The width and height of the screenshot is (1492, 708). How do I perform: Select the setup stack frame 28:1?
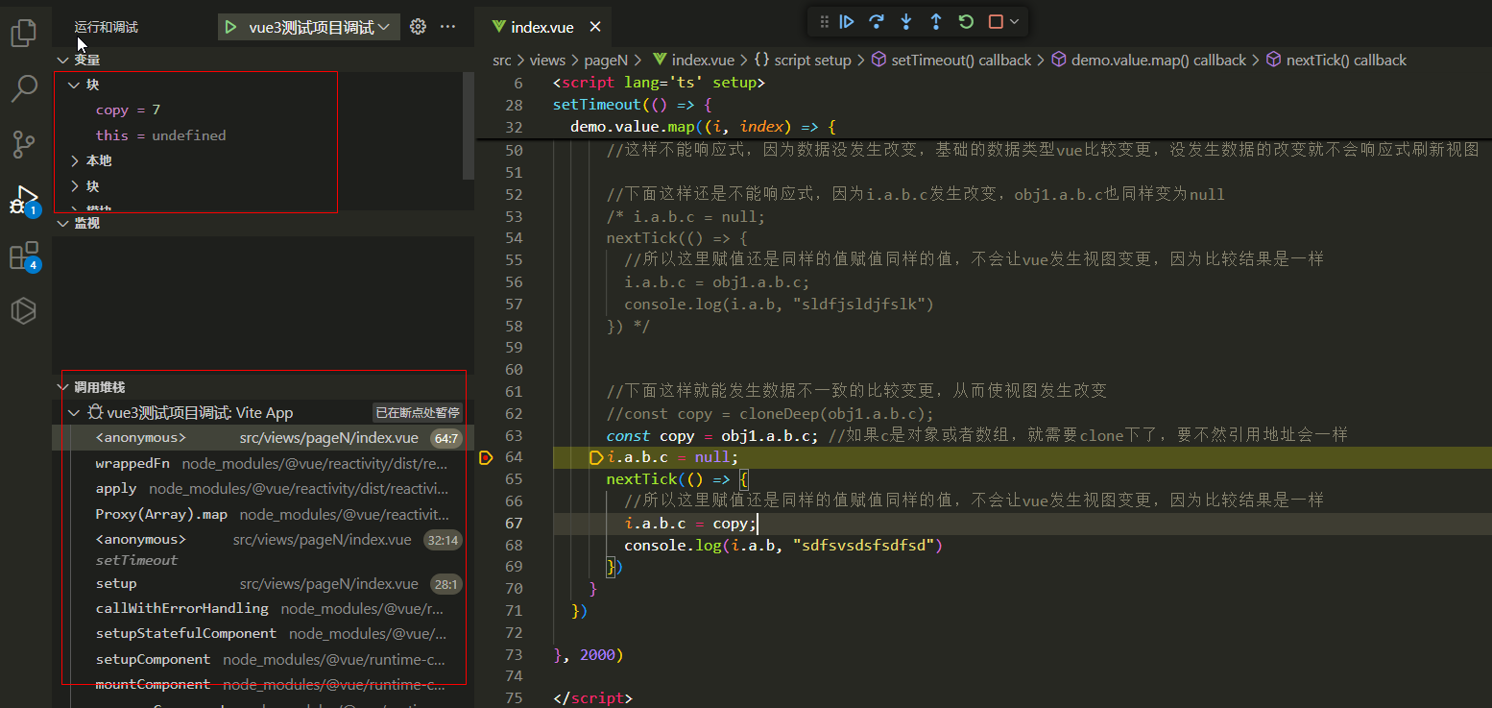pos(263,583)
